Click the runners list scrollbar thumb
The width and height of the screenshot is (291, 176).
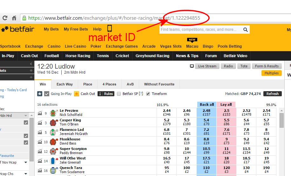(281, 120)
